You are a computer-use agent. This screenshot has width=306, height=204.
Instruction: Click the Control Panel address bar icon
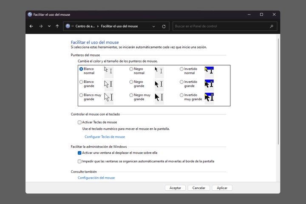click(x=68, y=26)
